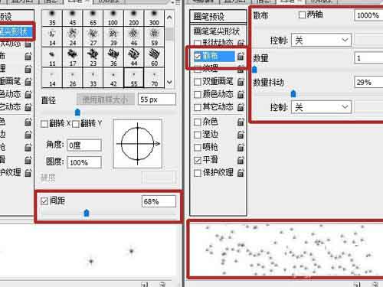The width and height of the screenshot is (383, 287).
Task: Choose the 70 star brush tip
Action: [x=154, y=77]
